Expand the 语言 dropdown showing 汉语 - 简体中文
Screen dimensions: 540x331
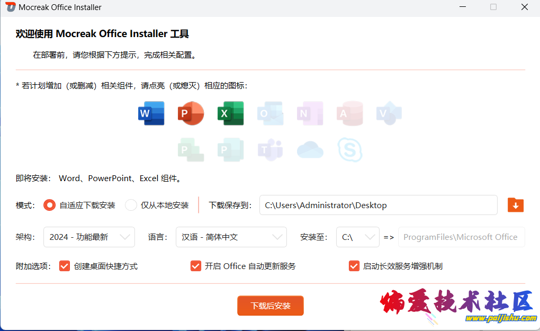point(231,237)
